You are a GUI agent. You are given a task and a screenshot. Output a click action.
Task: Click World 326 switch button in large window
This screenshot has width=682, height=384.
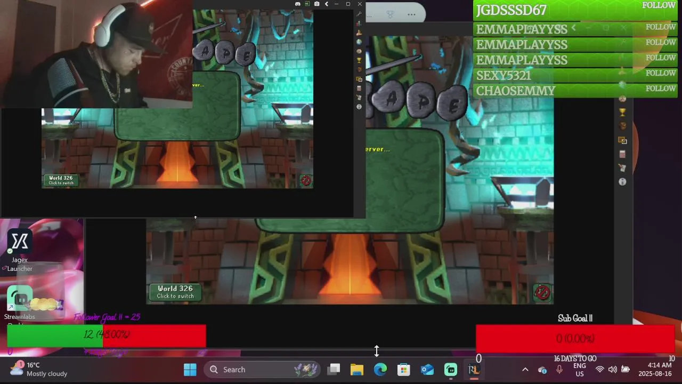[175, 292]
